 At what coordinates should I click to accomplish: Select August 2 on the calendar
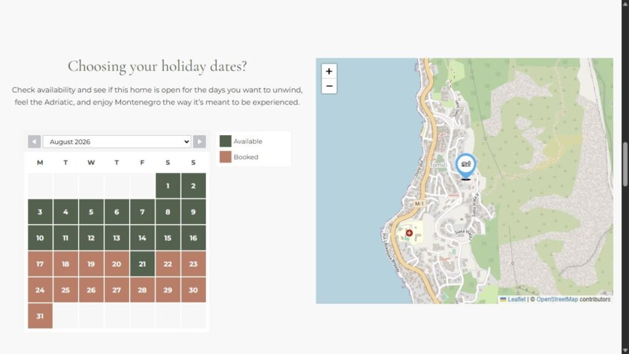193,186
